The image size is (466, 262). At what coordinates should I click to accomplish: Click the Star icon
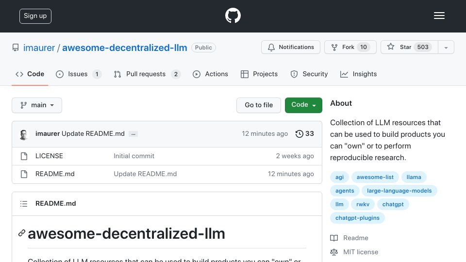391,47
